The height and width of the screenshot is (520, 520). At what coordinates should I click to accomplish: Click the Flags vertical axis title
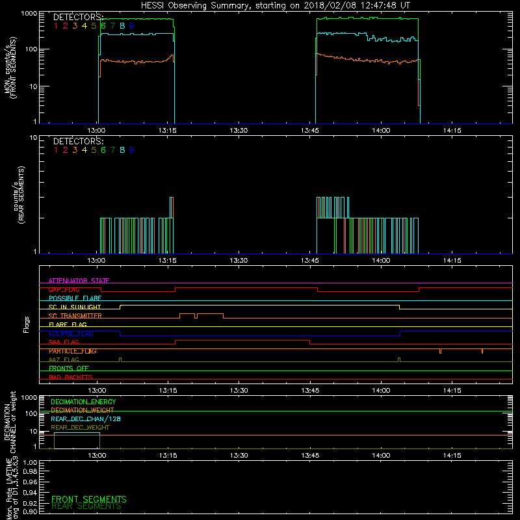(27, 324)
